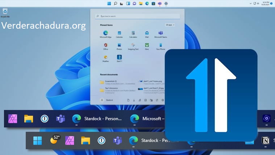Show hidden system tray icons
The height and width of the screenshot is (155, 275).
[x=250, y=4]
